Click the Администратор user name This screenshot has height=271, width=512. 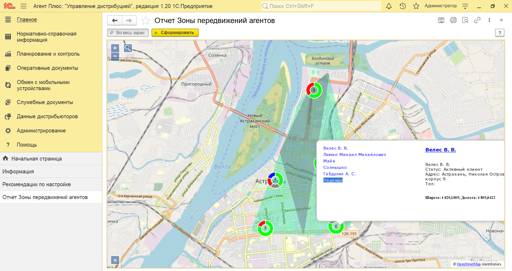441,6
